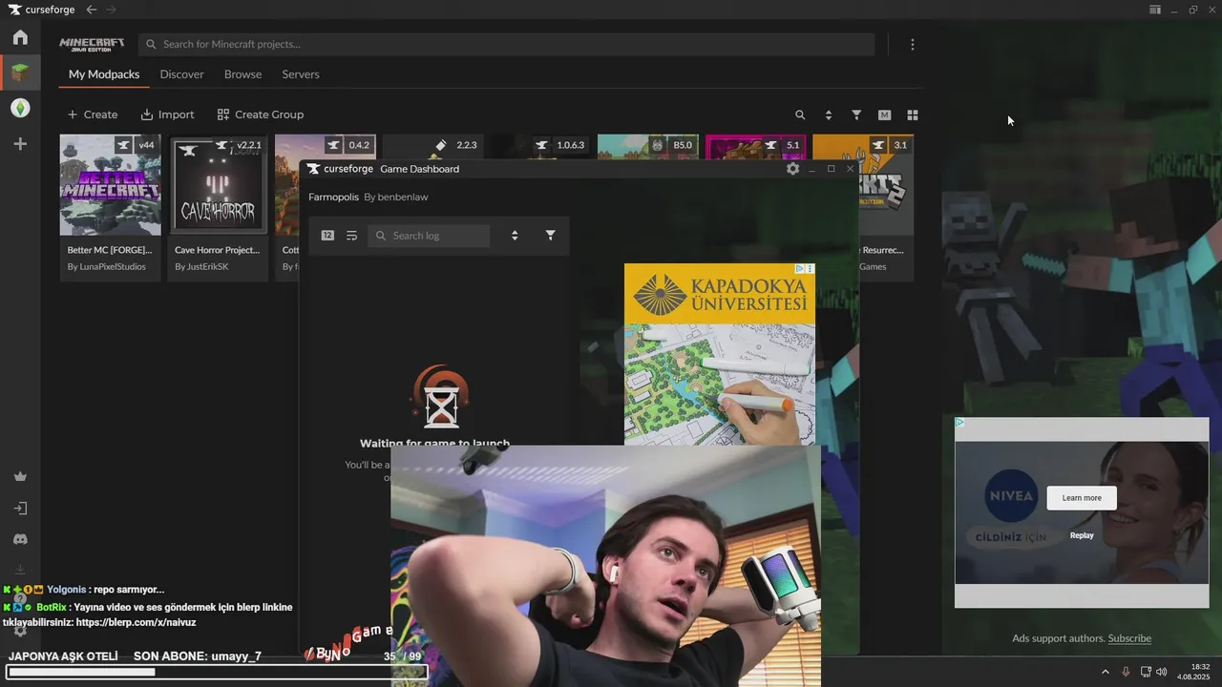Toggle word wrap in the log panel
This screenshot has height=687, width=1222.
[351, 236]
